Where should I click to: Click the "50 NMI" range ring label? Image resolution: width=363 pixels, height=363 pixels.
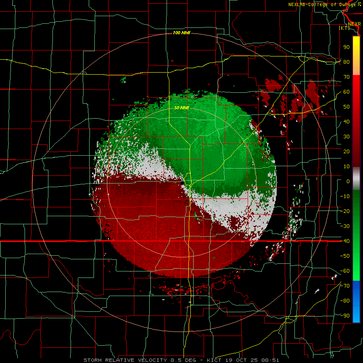point(181,108)
